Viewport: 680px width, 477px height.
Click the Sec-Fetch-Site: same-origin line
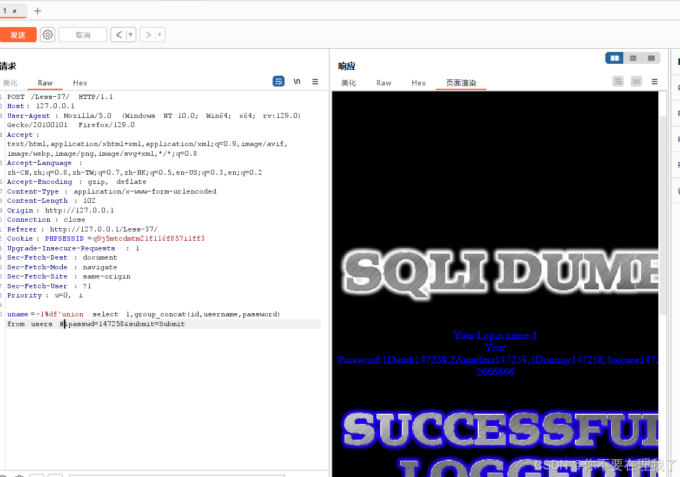[x=69, y=276]
